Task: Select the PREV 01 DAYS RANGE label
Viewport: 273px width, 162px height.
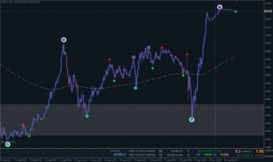Action: coord(142,151)
